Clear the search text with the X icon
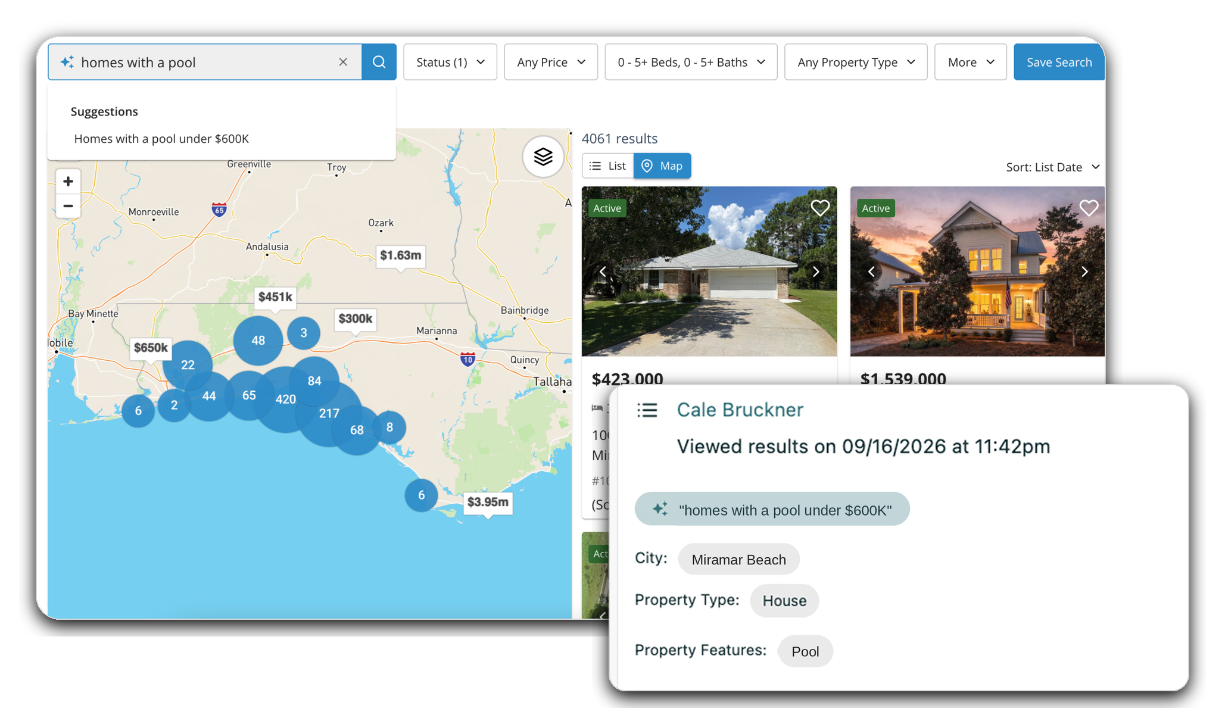This screenshot has height=727, width=1225. coord(343,62)
